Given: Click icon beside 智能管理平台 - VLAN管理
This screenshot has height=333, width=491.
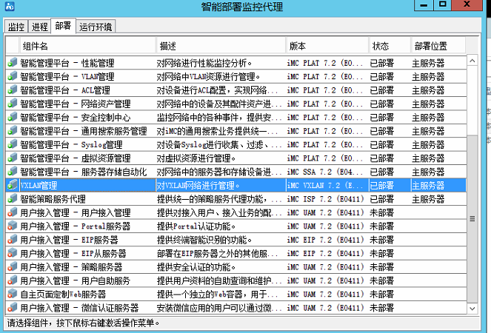Looking at the screenshot, I should (12, 76).
